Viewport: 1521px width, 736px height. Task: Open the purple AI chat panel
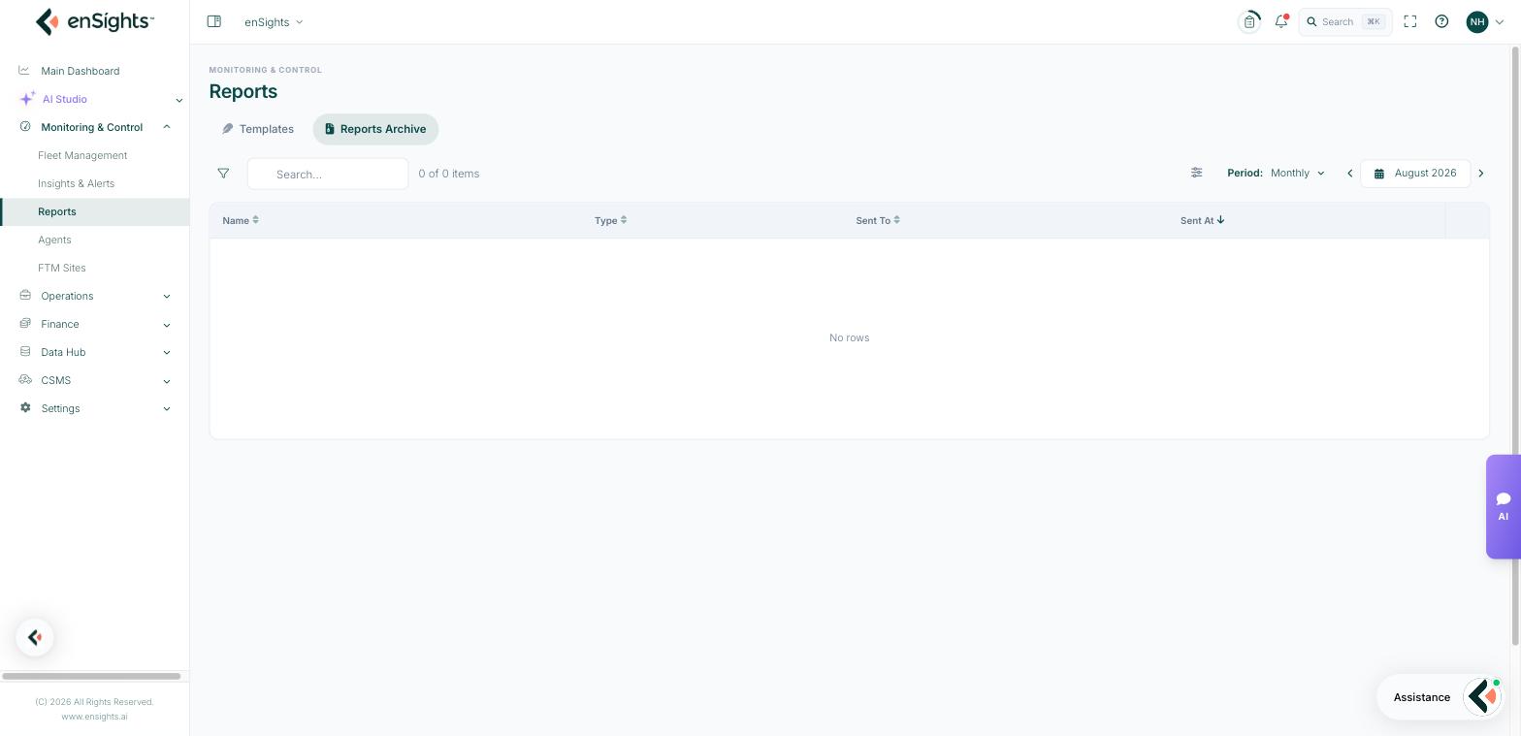(1503, 506)
